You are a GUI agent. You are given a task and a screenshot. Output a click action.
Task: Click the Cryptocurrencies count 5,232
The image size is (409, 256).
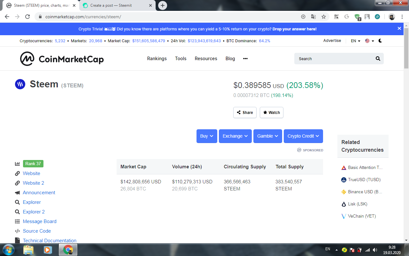coord(60,41)
